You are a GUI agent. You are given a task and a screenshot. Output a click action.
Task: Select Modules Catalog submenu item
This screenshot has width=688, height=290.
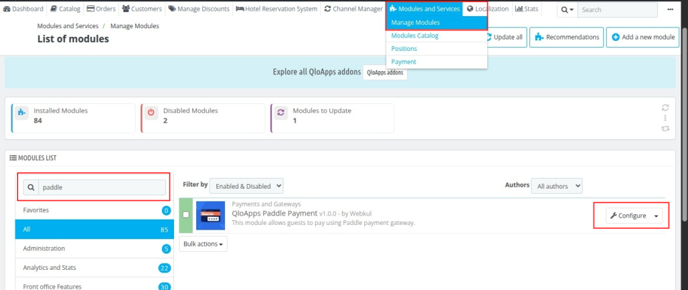point(437,36)
